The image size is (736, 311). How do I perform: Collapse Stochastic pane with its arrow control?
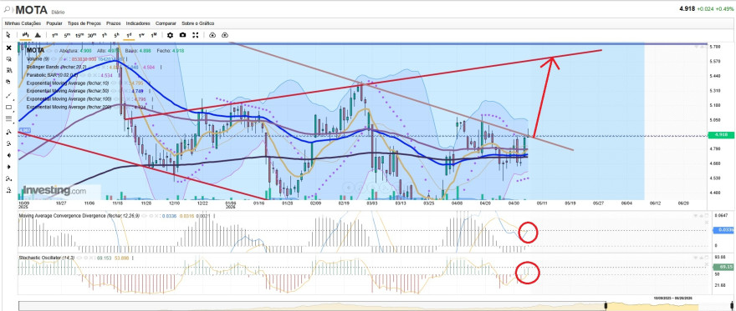[696, 257]
